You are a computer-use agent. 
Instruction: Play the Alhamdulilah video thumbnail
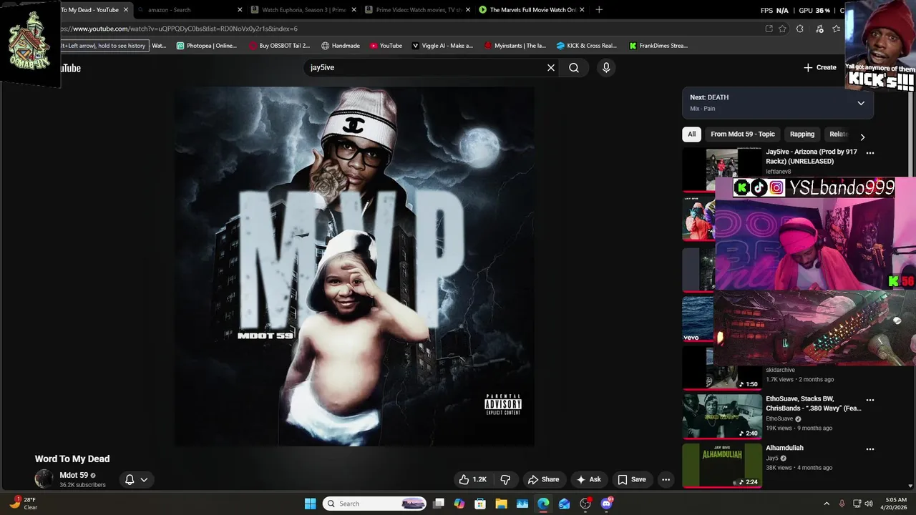[722, 465]
